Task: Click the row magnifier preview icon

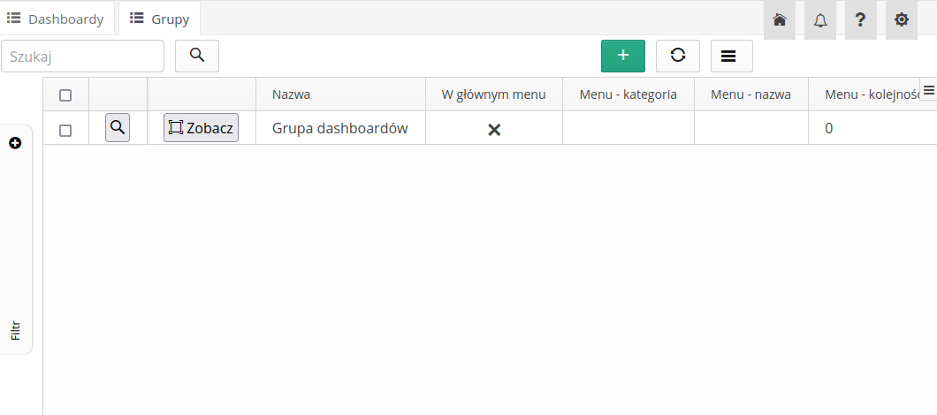Action: 118,128
